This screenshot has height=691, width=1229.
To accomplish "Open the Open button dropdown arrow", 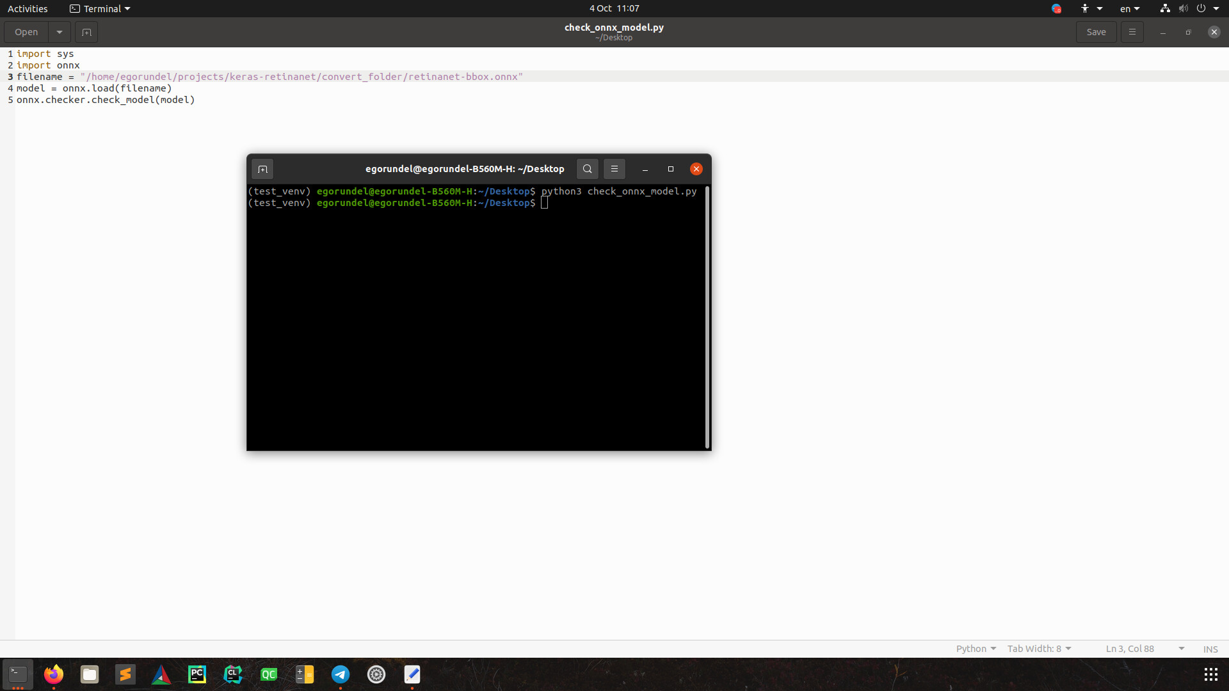I will click(x=59, y=32).
